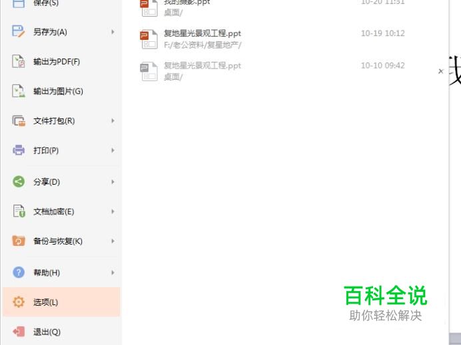This screenshot has height=345, width=461.
Task: Expand the 打印(P) submenu arrow
Action: click(x=113, y=150)
